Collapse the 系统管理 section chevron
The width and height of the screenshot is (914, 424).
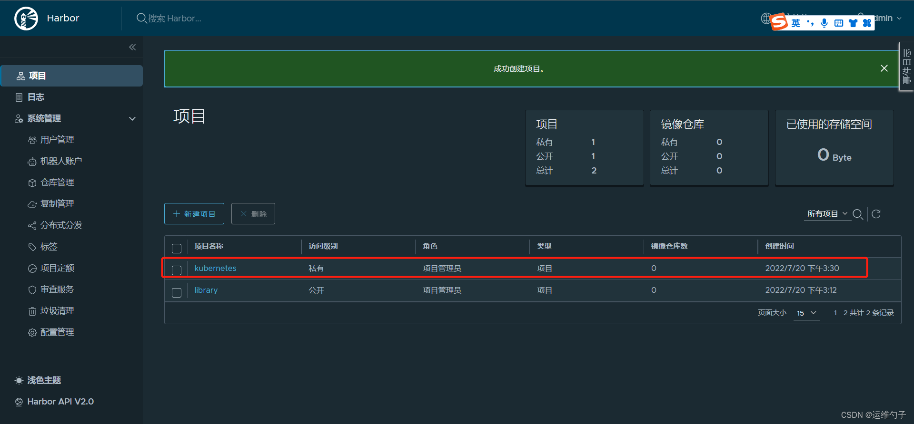coord(132,118)
